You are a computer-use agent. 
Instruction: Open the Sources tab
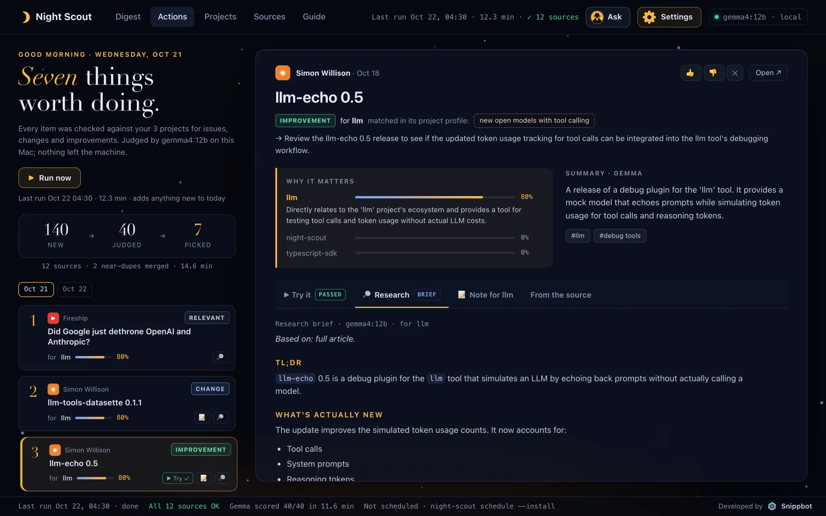269,17
